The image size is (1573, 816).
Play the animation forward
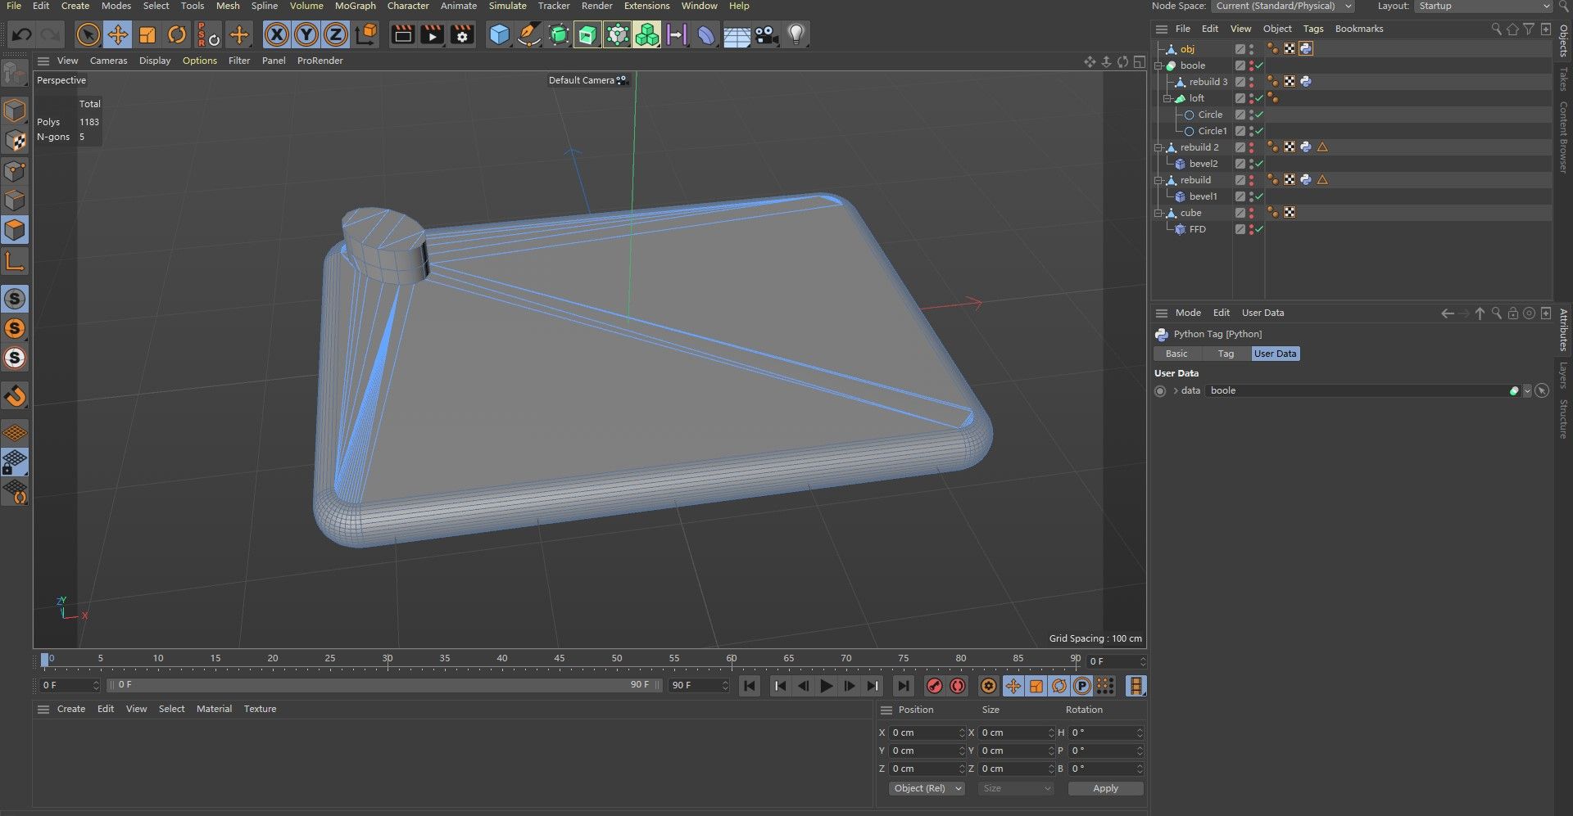(x=826, y=686)
